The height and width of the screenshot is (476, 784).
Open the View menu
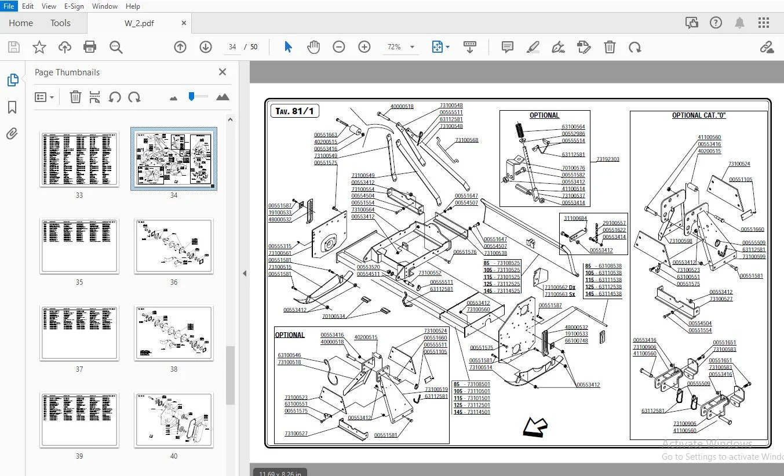pos(49,6)
